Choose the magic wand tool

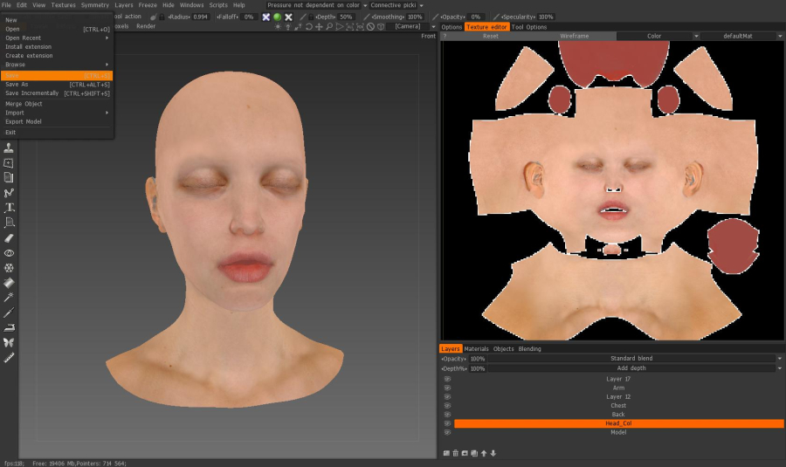(10, 297)
